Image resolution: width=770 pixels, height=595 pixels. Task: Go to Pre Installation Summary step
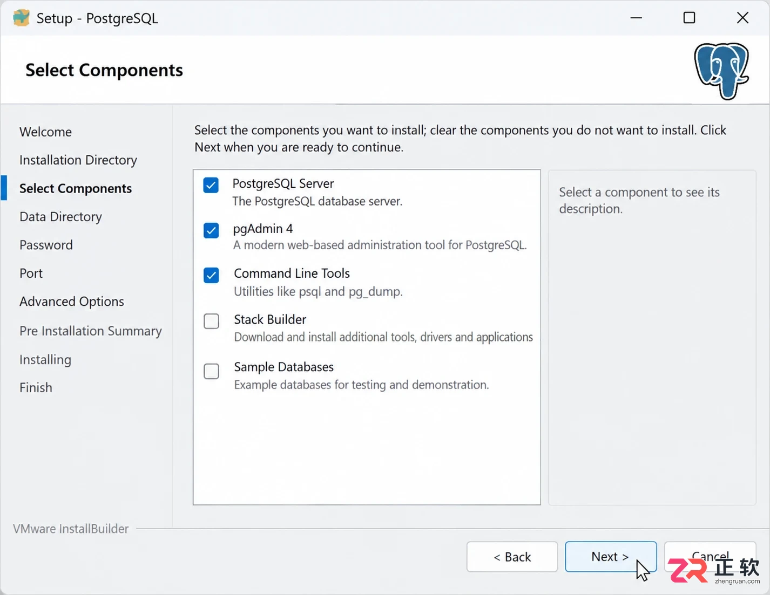[x=91, y=331]
